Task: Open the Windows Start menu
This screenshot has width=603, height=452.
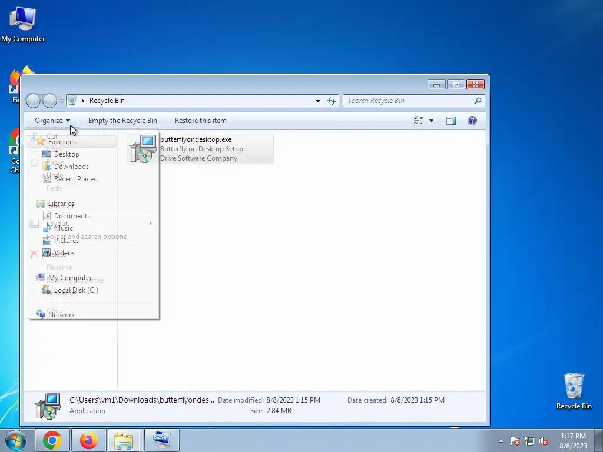Action: point(16,440)
